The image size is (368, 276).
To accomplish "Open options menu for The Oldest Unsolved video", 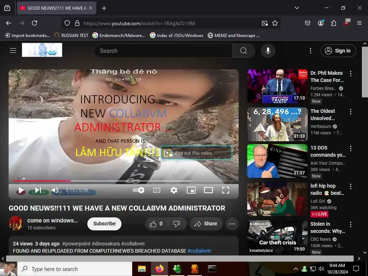I will [351, 111].
